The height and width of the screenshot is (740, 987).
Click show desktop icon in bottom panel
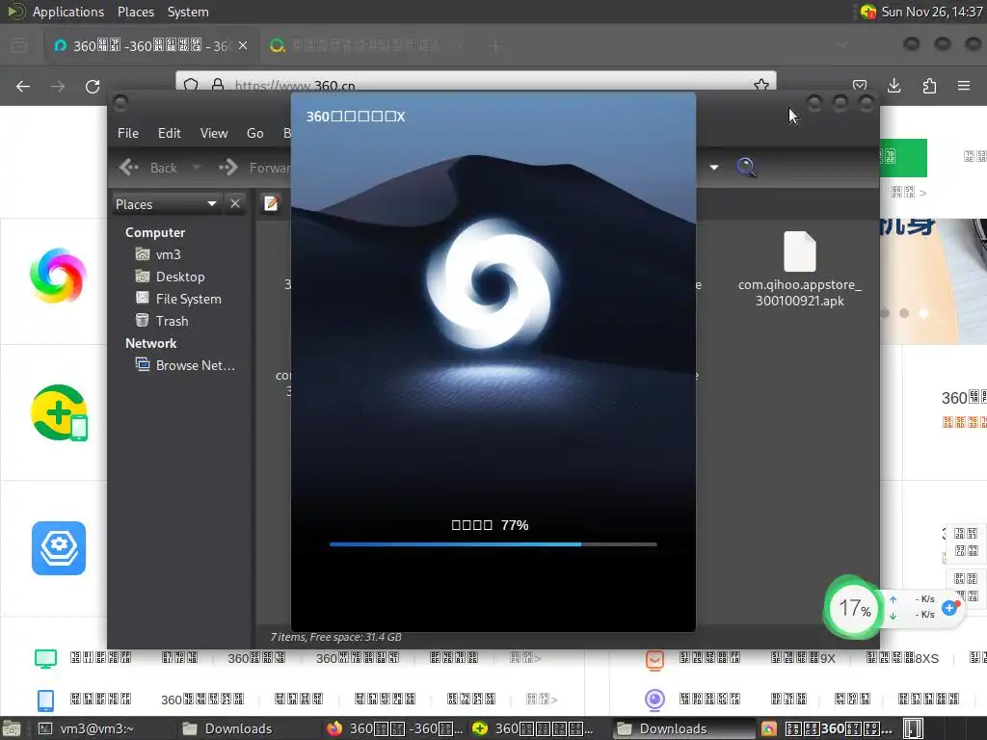click(x=11, y=728)
